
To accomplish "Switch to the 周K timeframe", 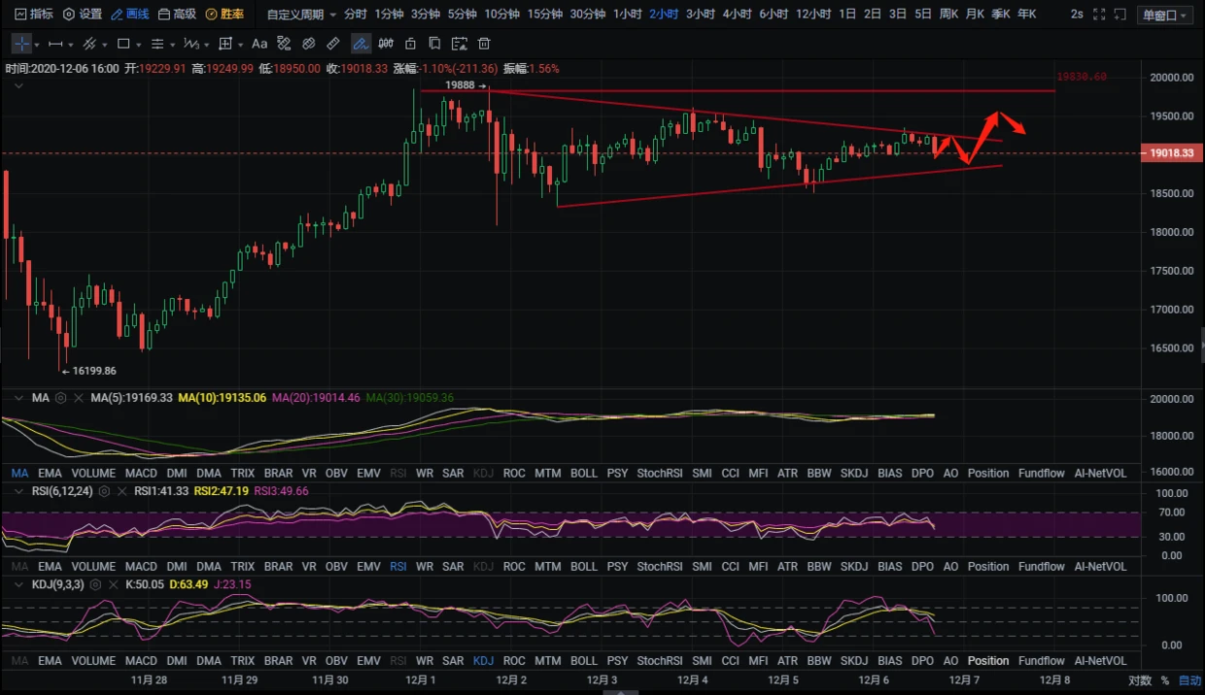I will pos(948,15).
